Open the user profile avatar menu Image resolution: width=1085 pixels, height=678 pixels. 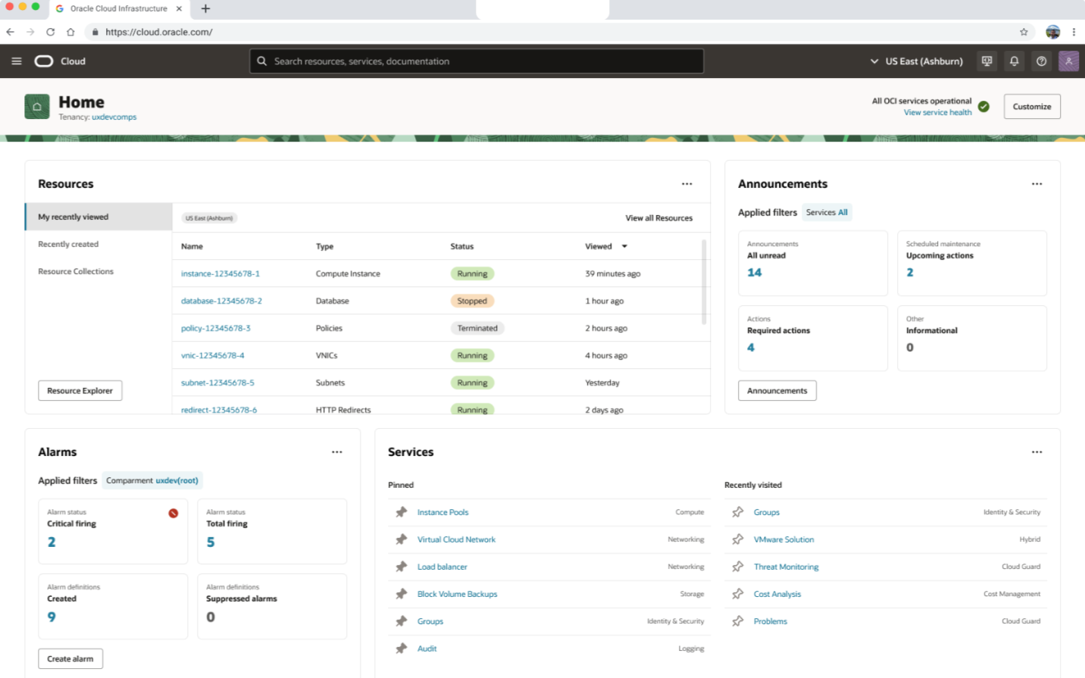(1068, 61)
